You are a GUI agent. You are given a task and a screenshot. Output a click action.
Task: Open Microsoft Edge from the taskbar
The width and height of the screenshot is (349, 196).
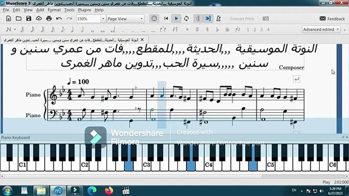(92, 190)
